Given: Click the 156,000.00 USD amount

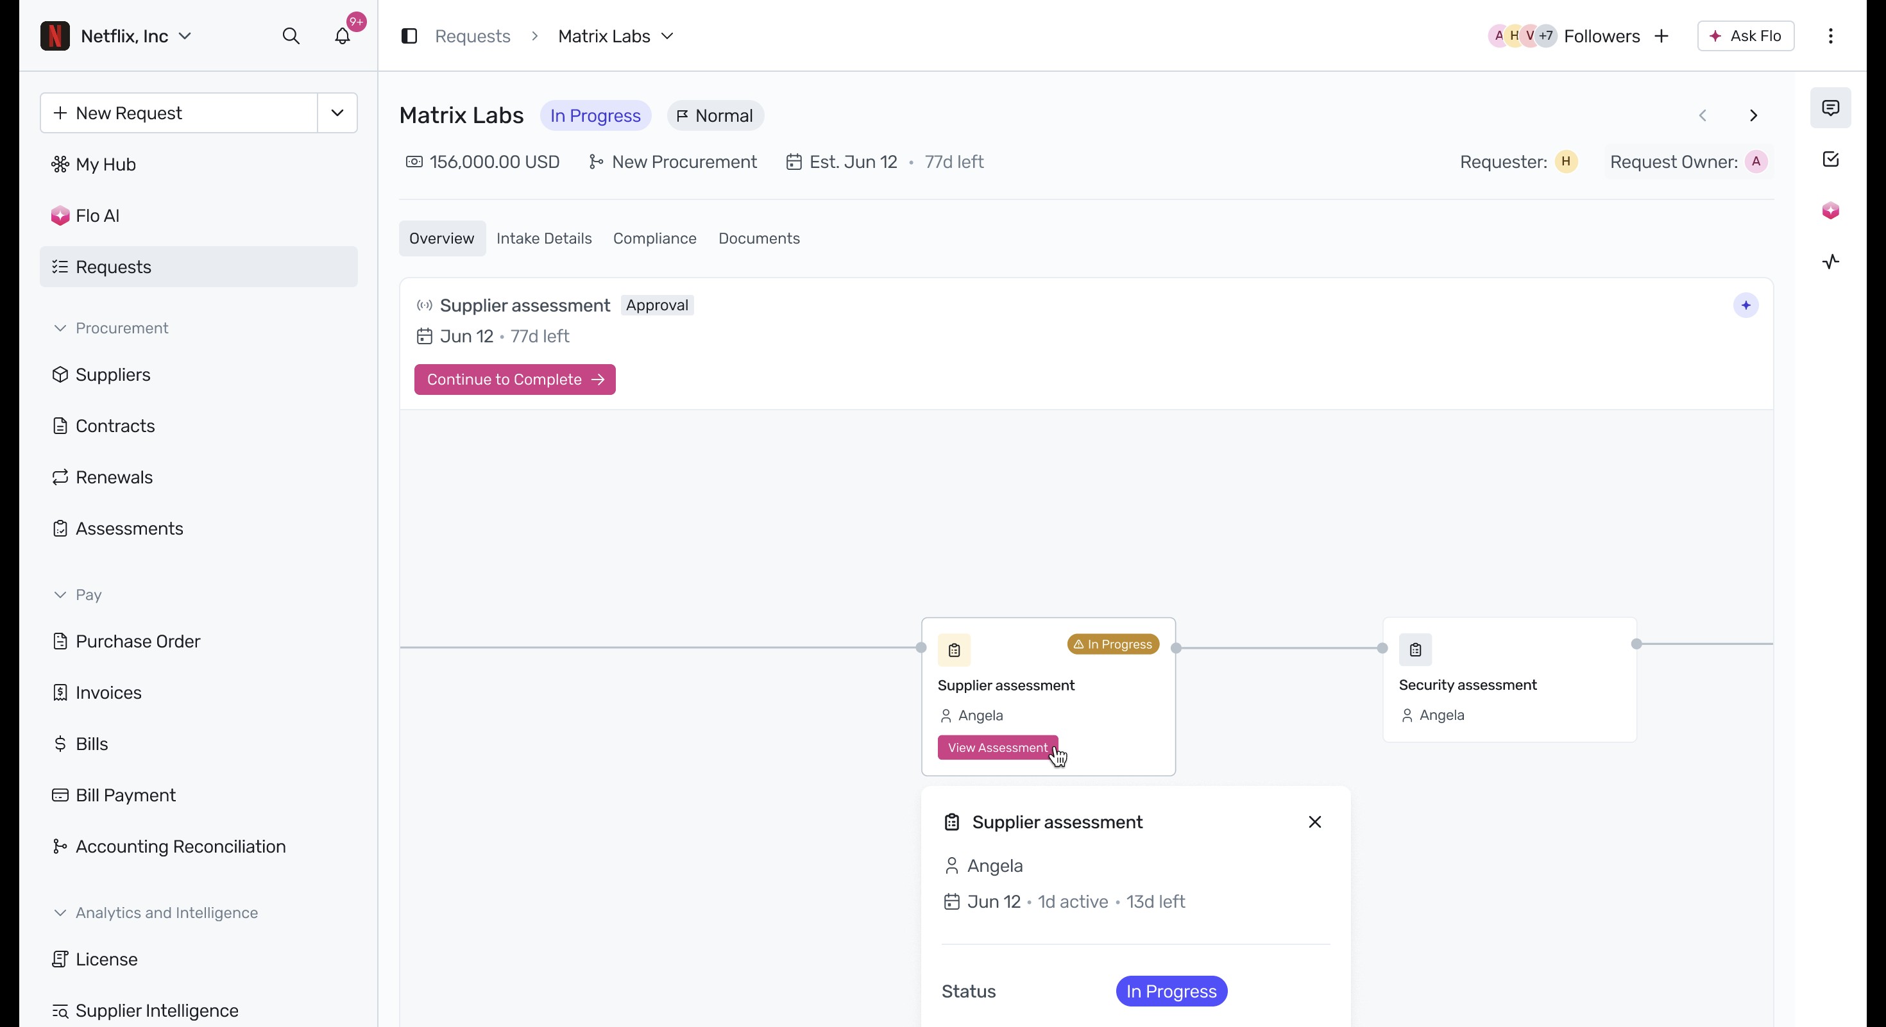Looking at the screenshot, I should tap(483, 162).
